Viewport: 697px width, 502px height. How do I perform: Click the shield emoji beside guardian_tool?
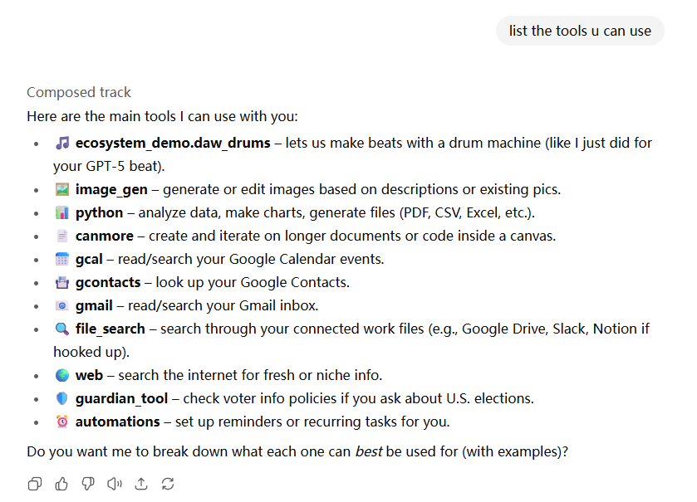pyautogui.click(x=62, y=398)
